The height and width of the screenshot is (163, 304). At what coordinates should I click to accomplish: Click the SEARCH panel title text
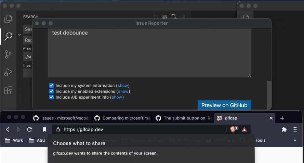[x=31, y=17]
